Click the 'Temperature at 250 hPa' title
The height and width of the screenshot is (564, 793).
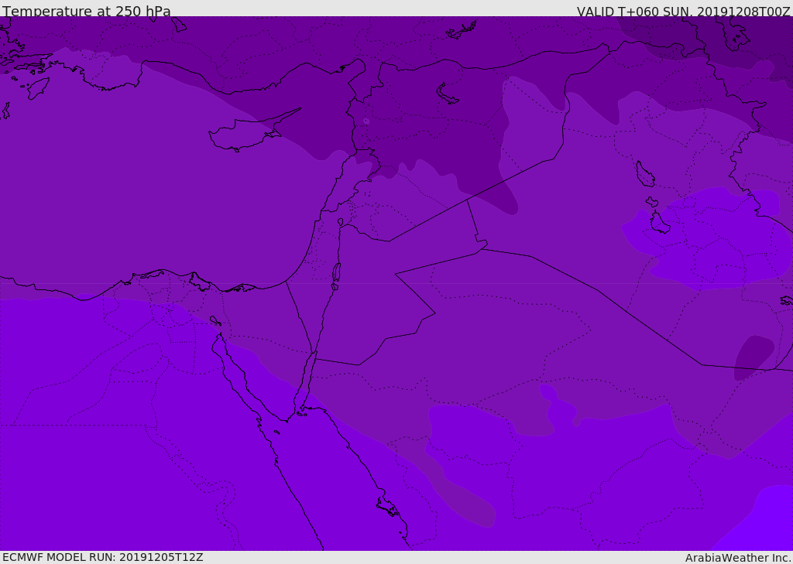(x=87, y=11)
